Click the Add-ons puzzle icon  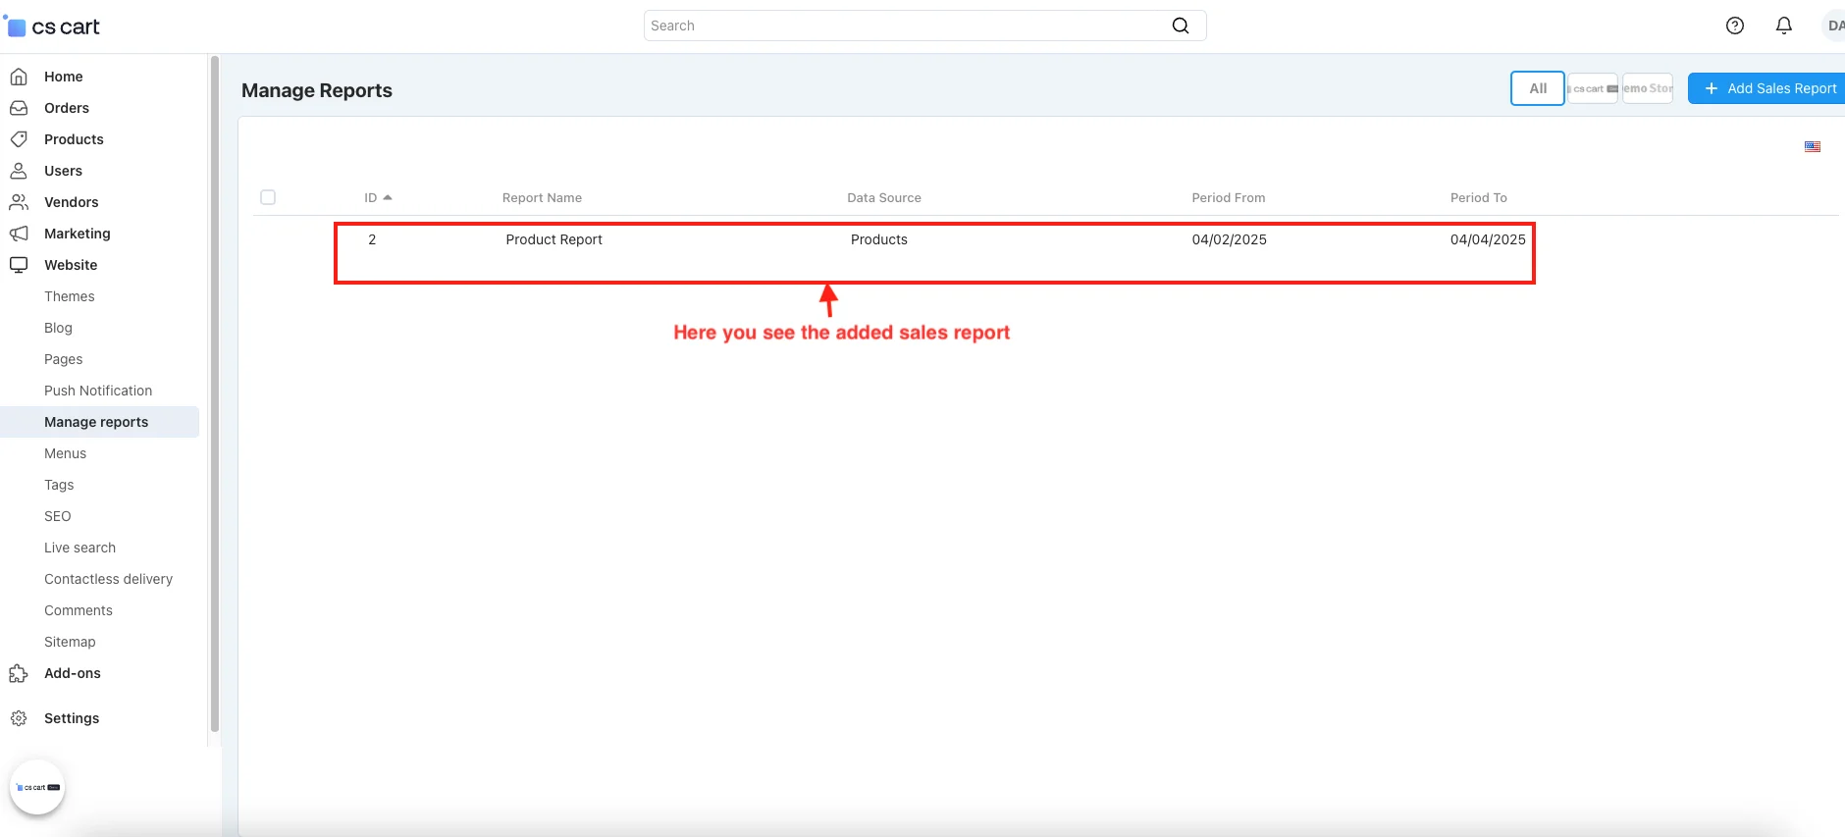[x=19, y=673]
